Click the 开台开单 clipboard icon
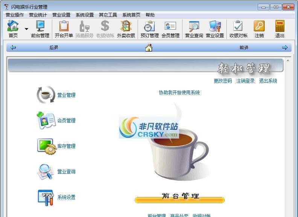The width and height of the screenshot is (298, 217). point(64,26)
